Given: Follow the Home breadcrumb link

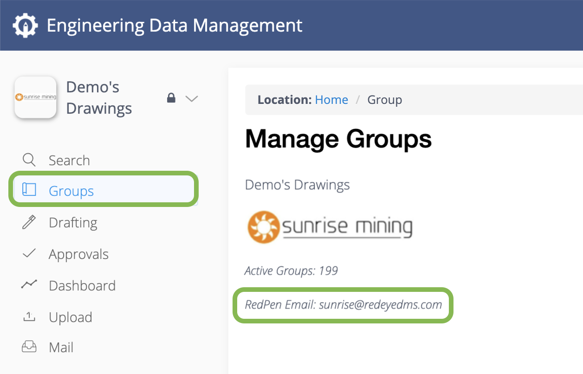Looking at the screenshot, I should 331,100.
